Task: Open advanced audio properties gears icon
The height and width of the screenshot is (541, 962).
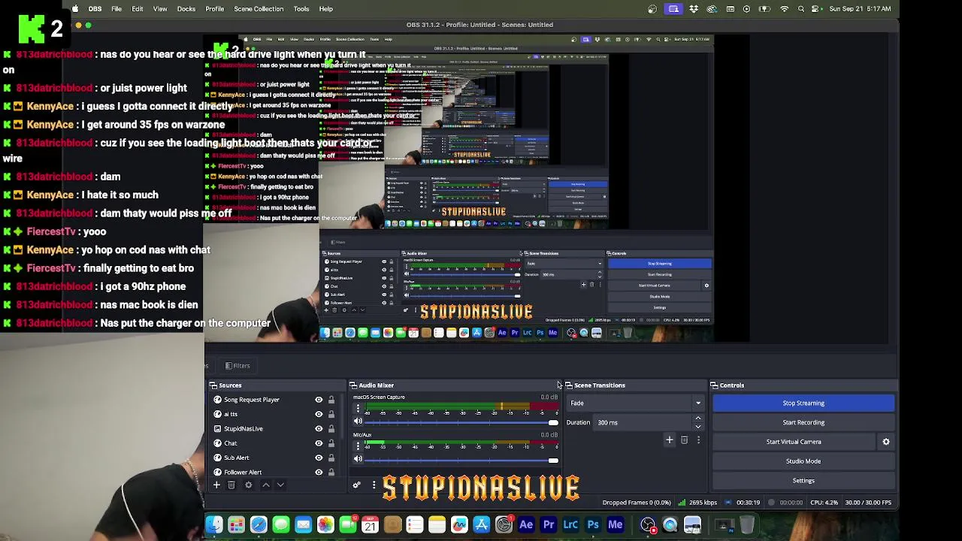Action: (x=357, y=485)
